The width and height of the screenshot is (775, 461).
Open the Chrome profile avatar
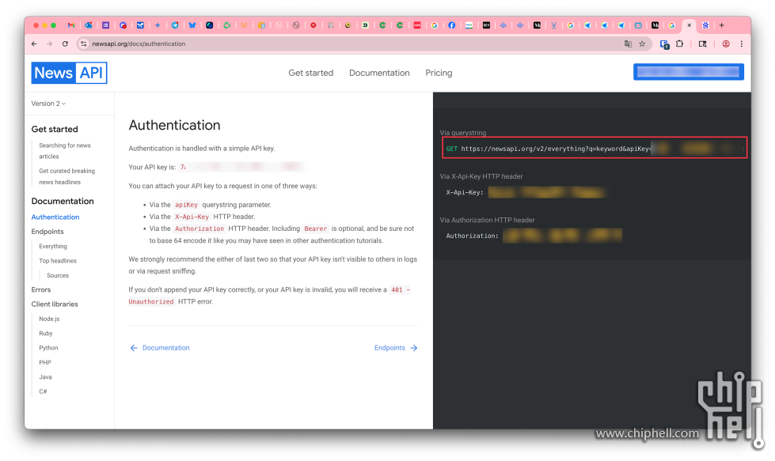[726, 44]
